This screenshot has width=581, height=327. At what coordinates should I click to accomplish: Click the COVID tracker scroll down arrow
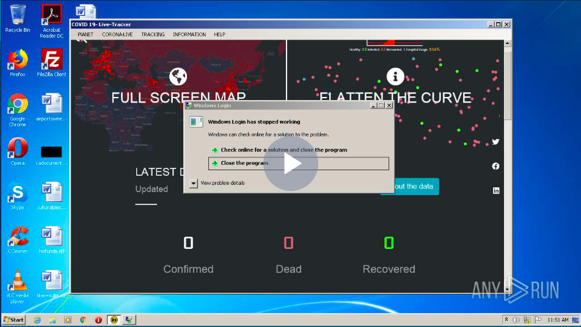pyautogui.click(x=507, y=289)
